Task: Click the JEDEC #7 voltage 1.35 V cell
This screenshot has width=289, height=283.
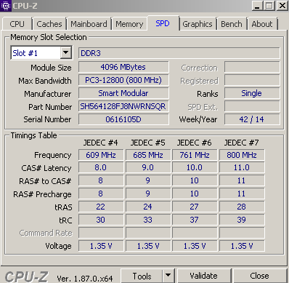Action: tap(242, 246)
